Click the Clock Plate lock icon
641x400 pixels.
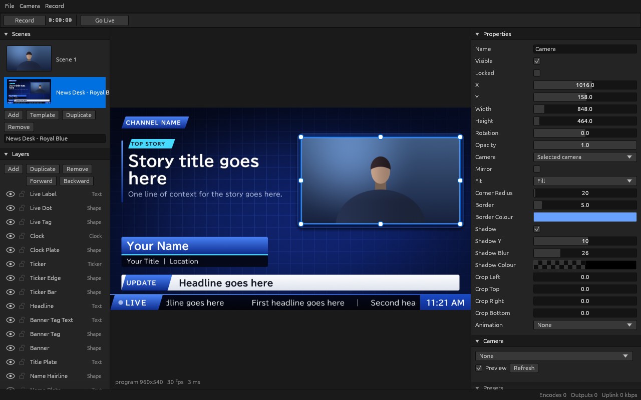point(22,250)
